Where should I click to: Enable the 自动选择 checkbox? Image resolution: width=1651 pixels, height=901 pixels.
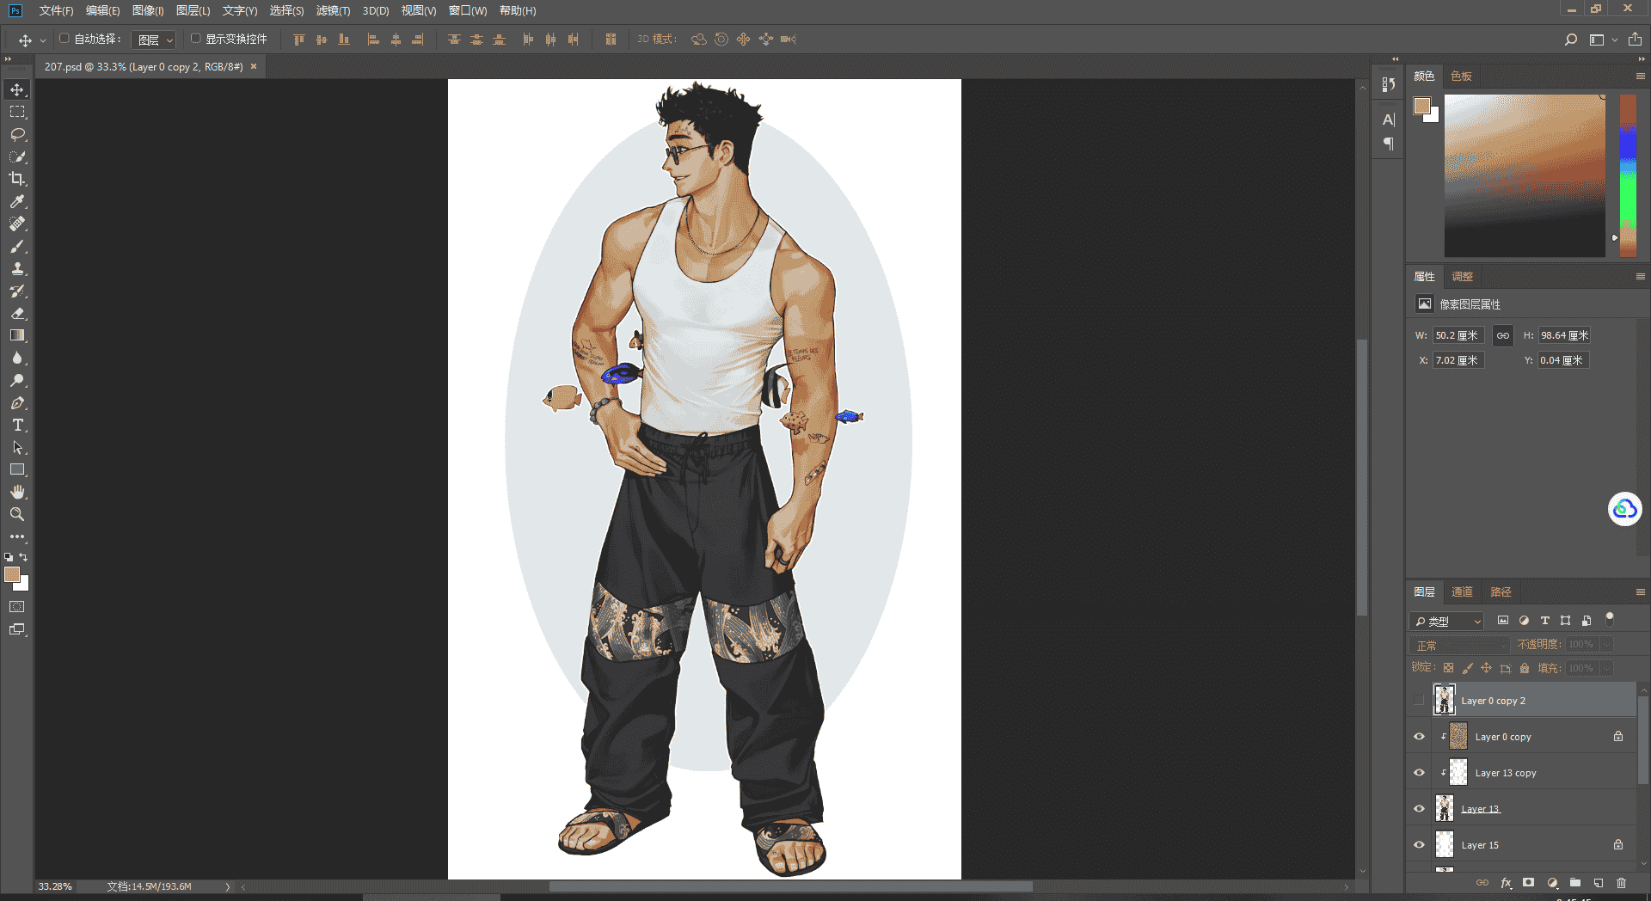(x=64, y=39)
